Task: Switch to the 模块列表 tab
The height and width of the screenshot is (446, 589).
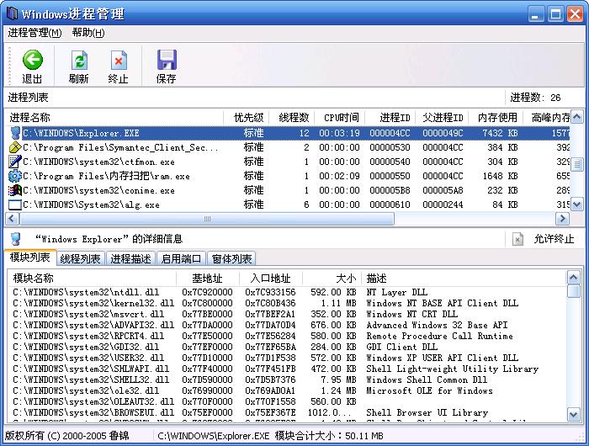Action: 30,258
